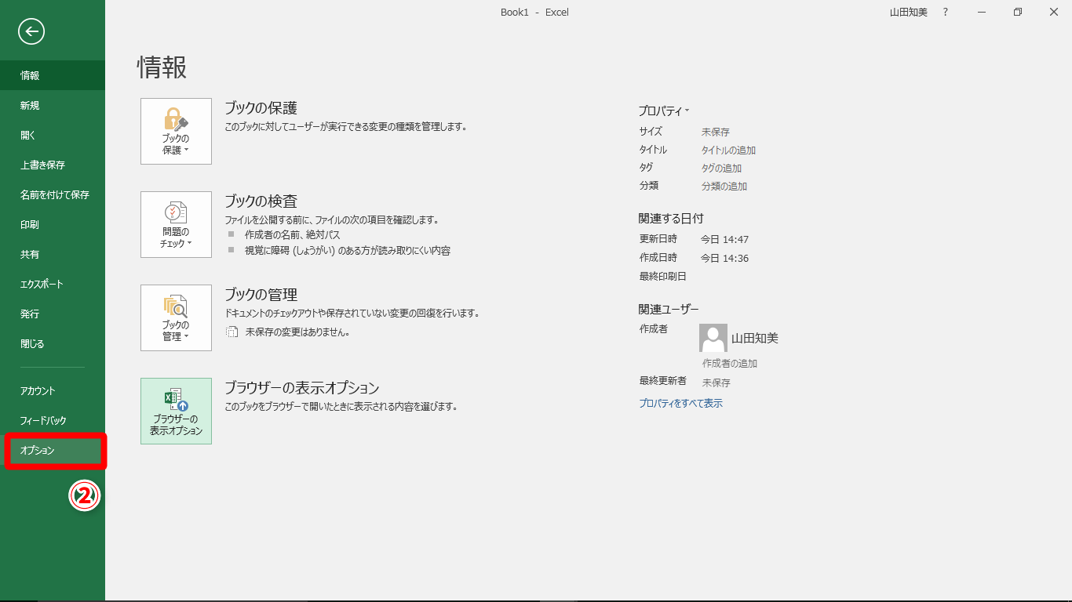The width and height of the screenshot is (1072, 602).
Task: Click 作成者の追加 to add an author
Action: 730,363
